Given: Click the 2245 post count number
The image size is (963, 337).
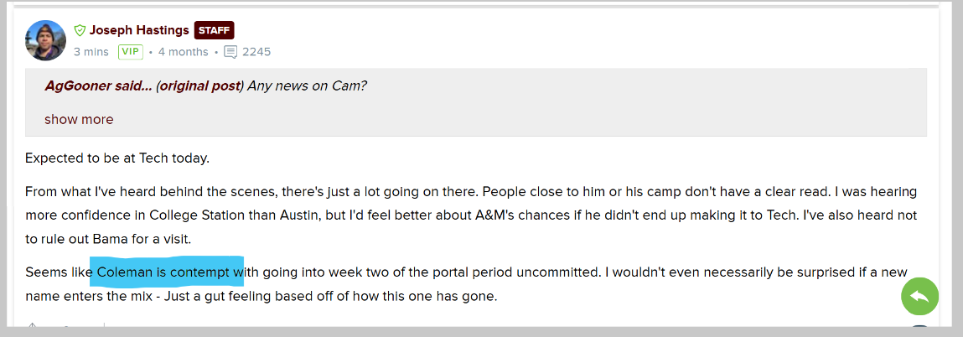Looking at the screenshot, I should [256, 52].
